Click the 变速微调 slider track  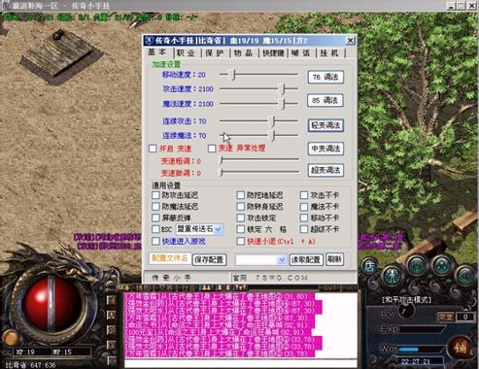[258, 172]
